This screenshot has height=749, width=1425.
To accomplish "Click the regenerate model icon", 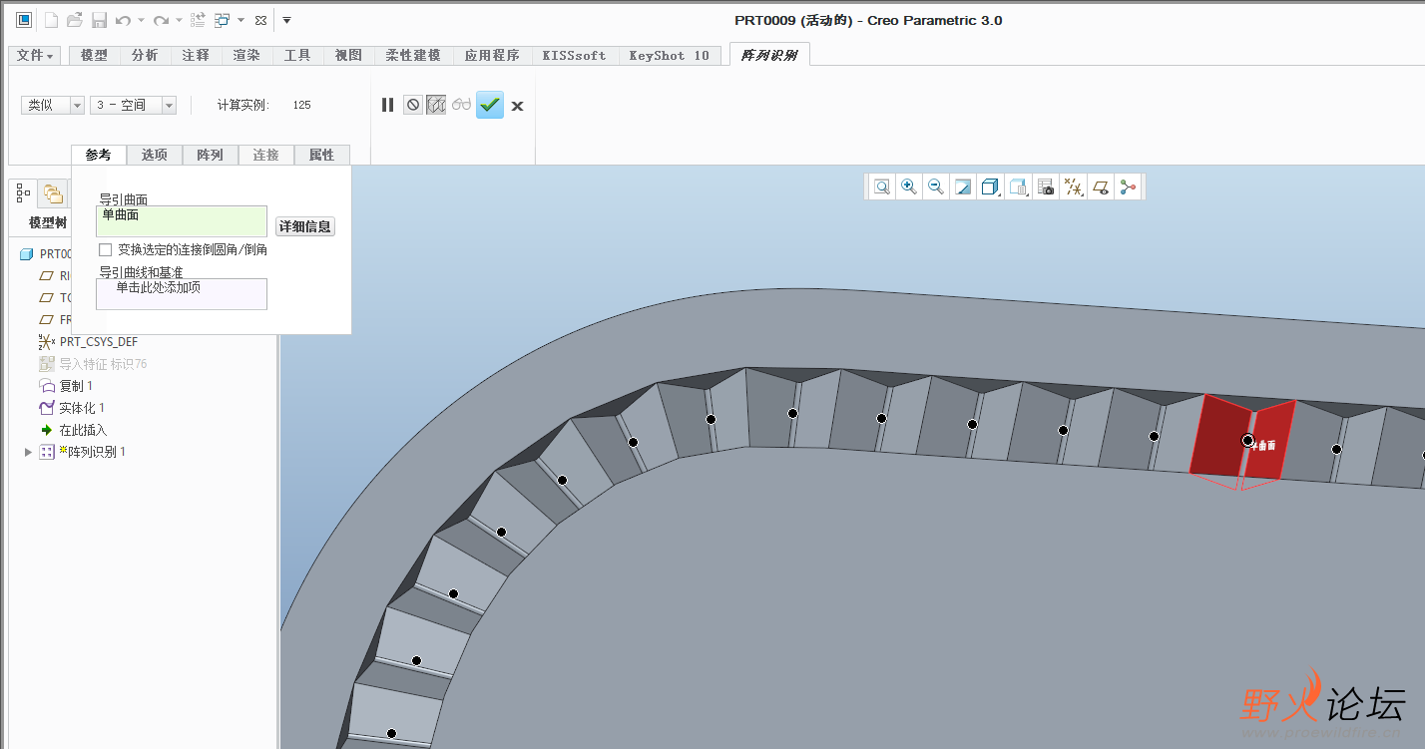I will [x=198, y=20].
